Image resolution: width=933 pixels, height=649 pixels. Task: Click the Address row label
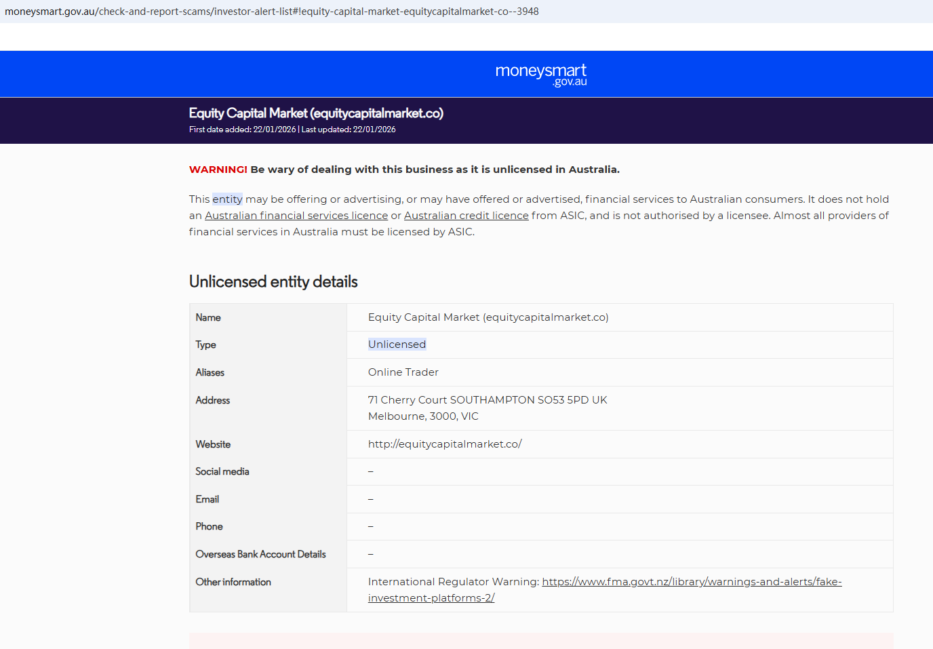[x=213, y=400]
